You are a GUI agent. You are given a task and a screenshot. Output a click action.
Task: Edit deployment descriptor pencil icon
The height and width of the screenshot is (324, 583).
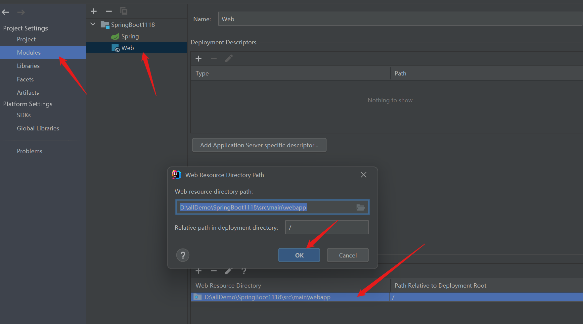pos(229,59)
